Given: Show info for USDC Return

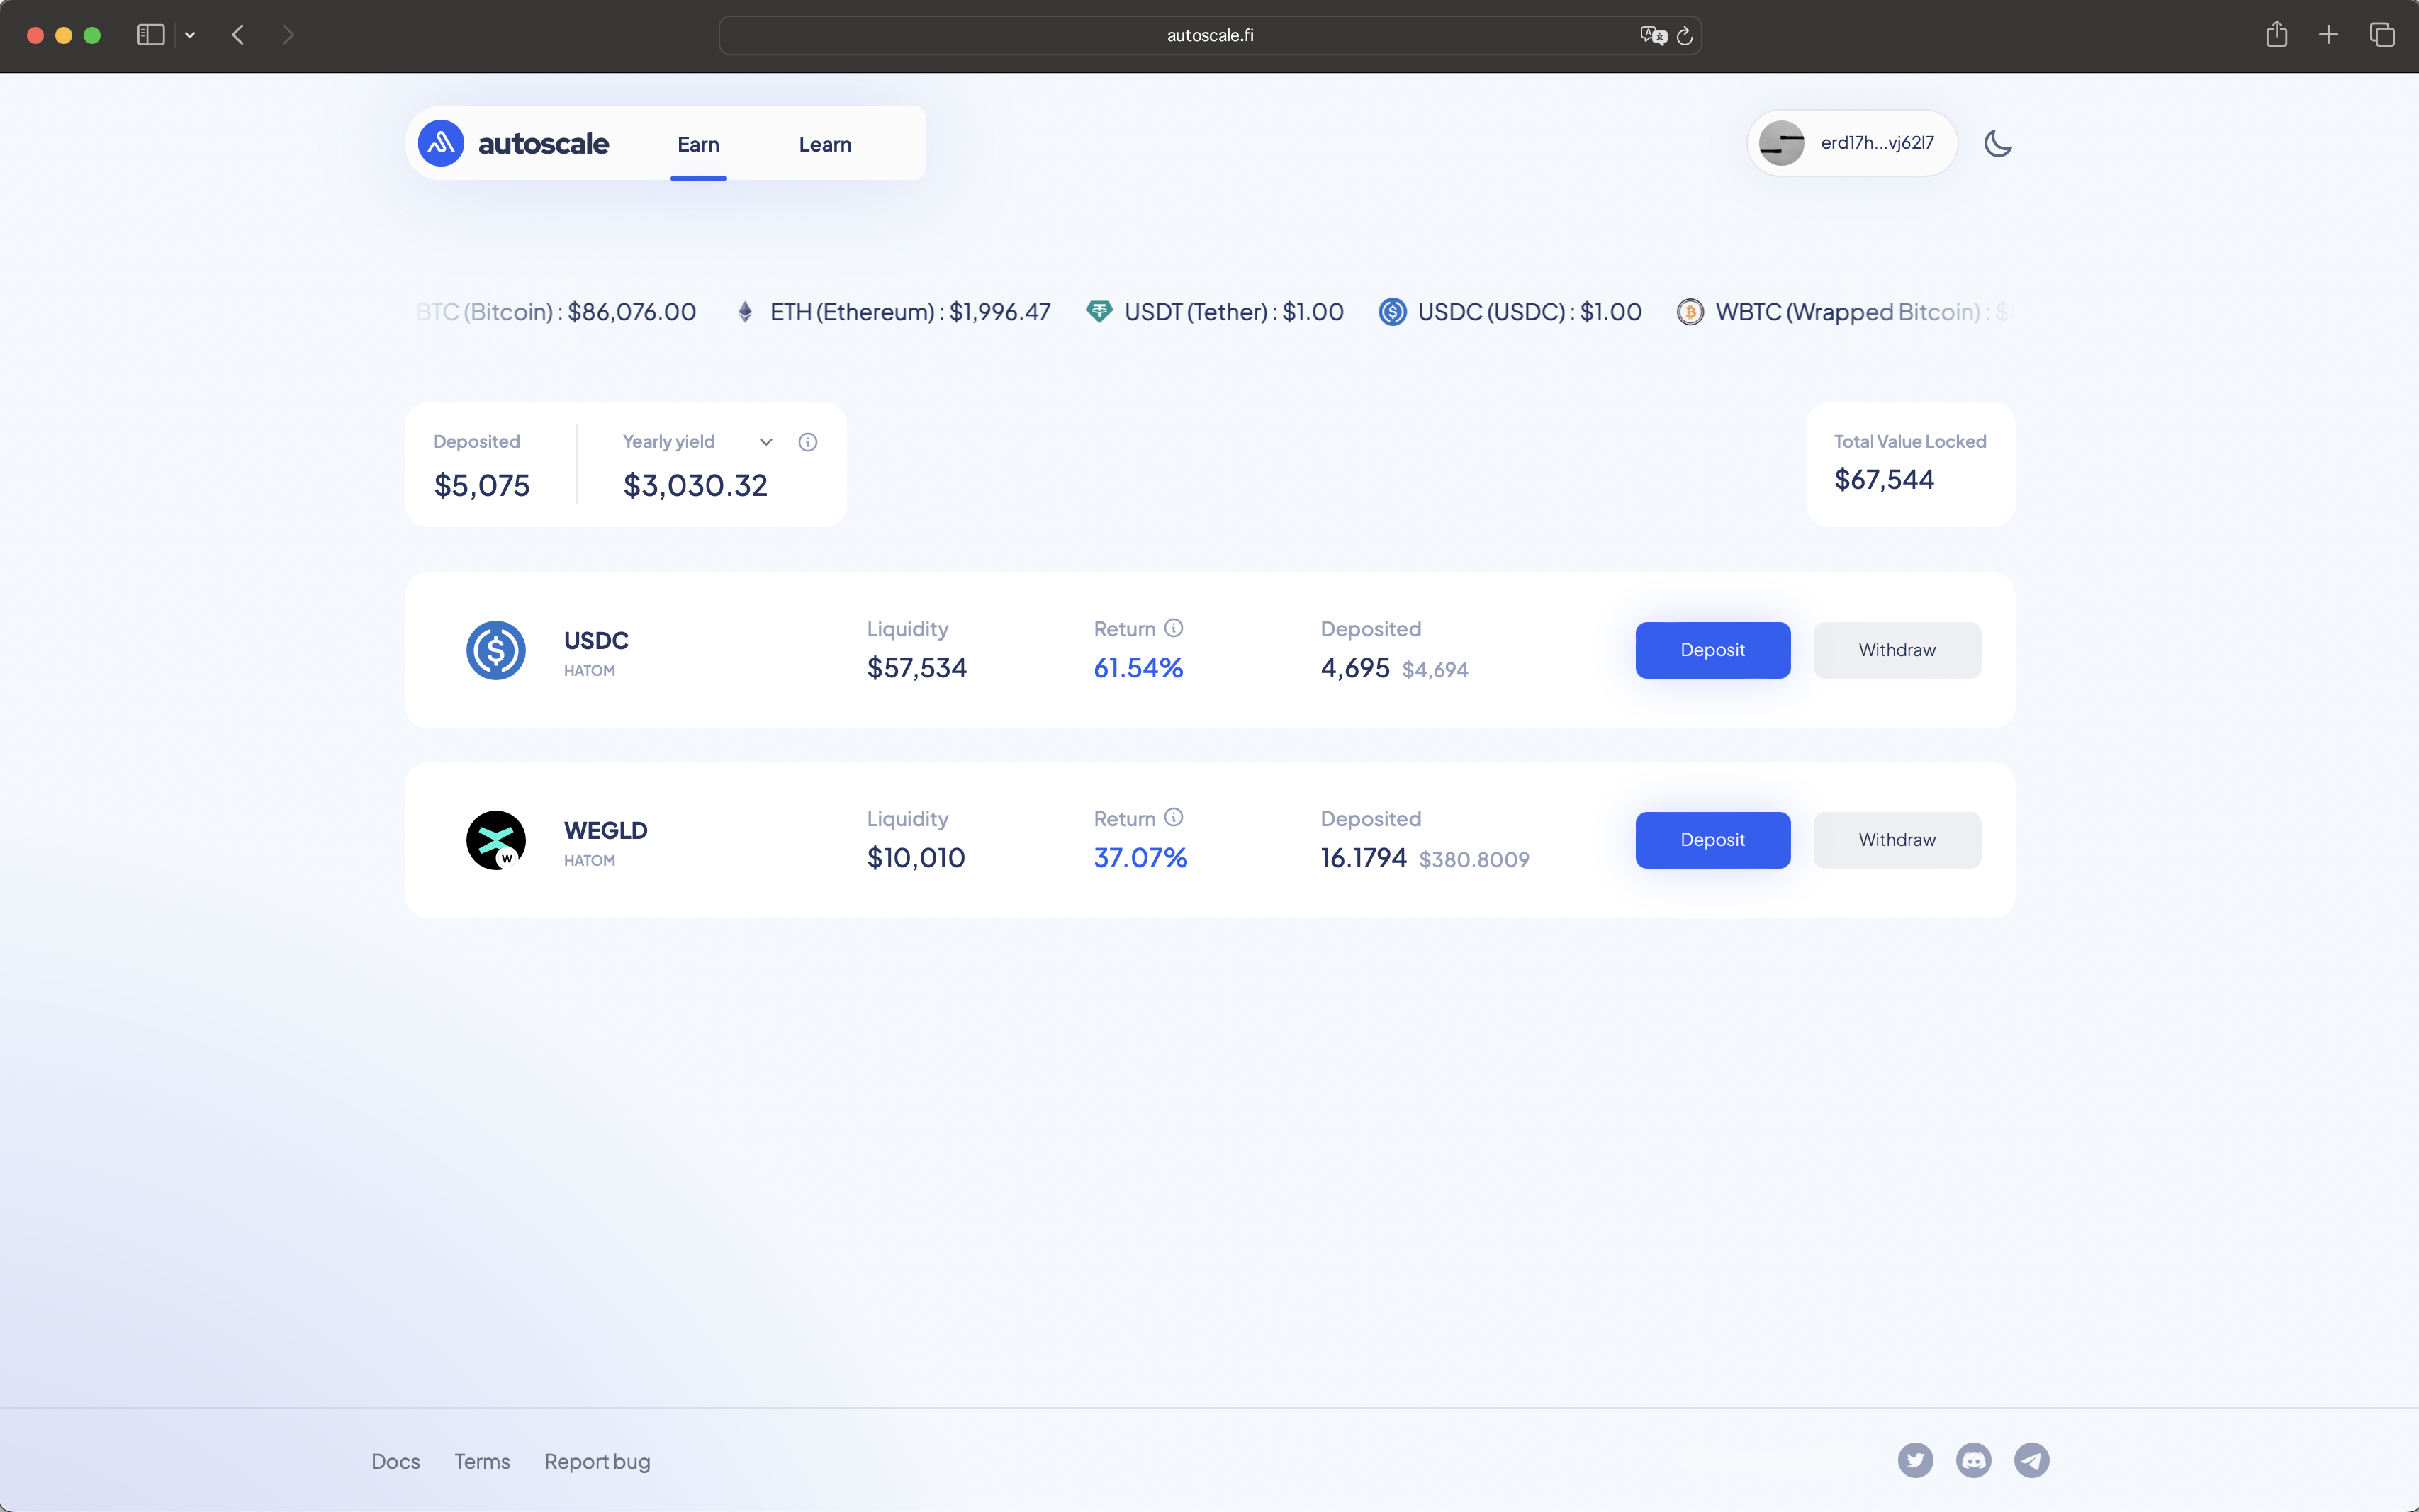Looking at the screenshot, I should coord(1174,628).
